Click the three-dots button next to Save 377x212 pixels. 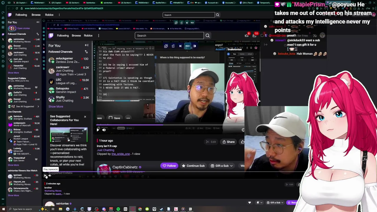(x=128, y=118)
